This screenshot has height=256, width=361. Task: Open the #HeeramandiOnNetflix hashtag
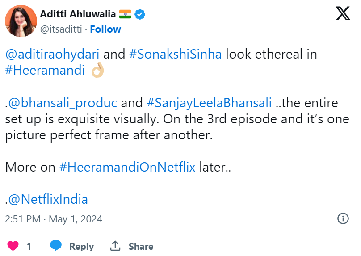coord(127,168)
